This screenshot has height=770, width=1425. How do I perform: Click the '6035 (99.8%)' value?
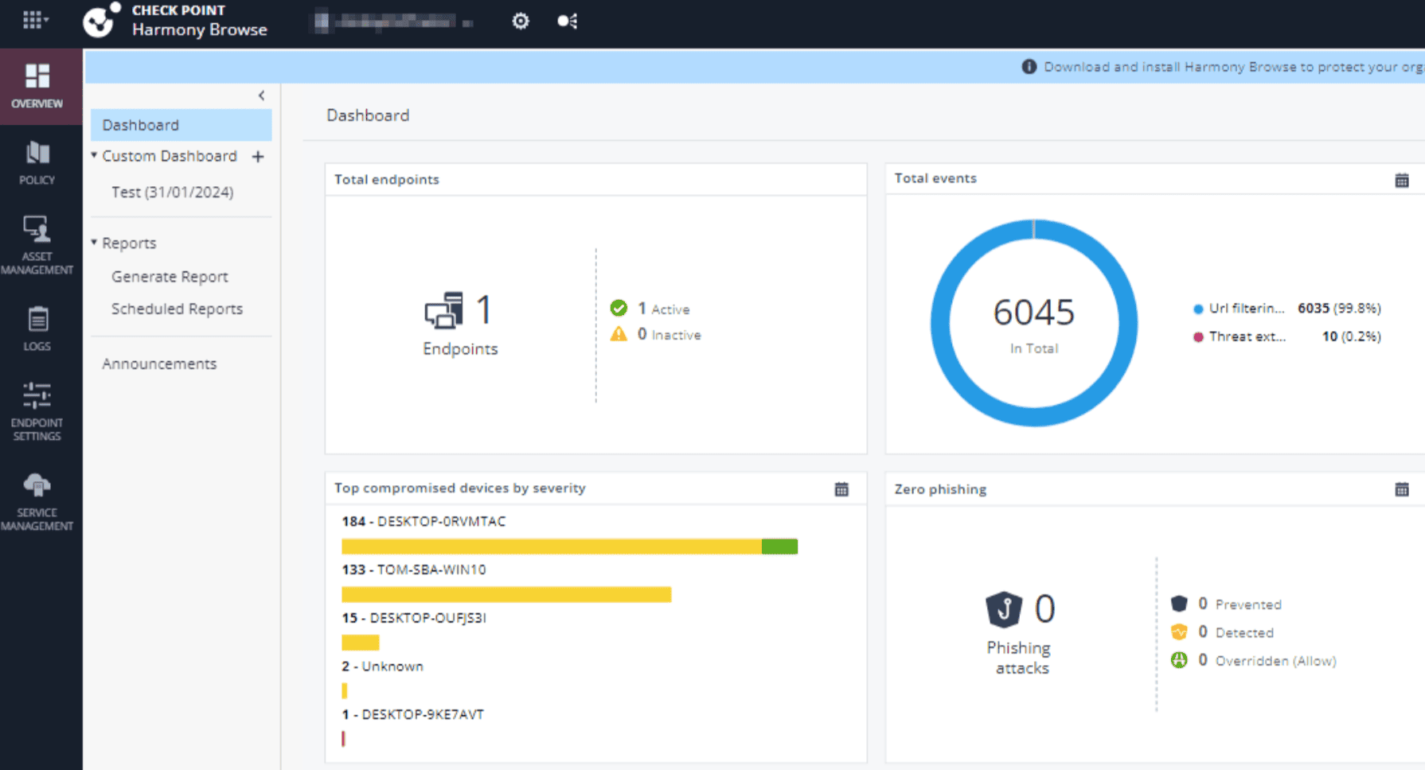(1339, 308)
